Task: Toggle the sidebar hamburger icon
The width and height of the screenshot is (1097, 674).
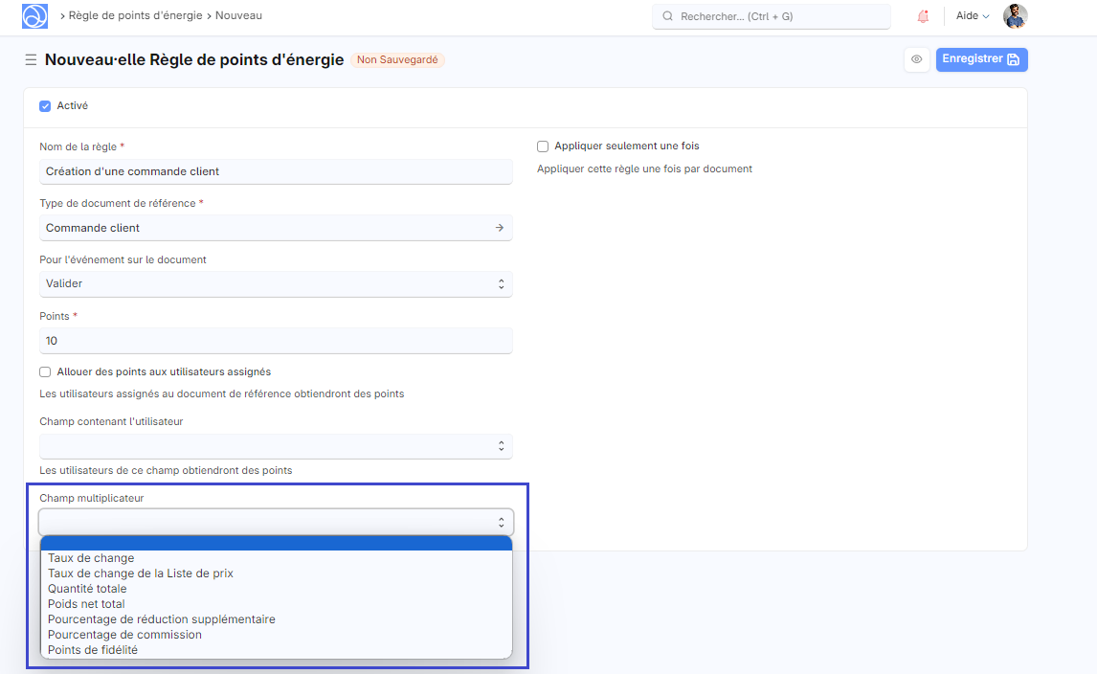Action: point(31,60)
